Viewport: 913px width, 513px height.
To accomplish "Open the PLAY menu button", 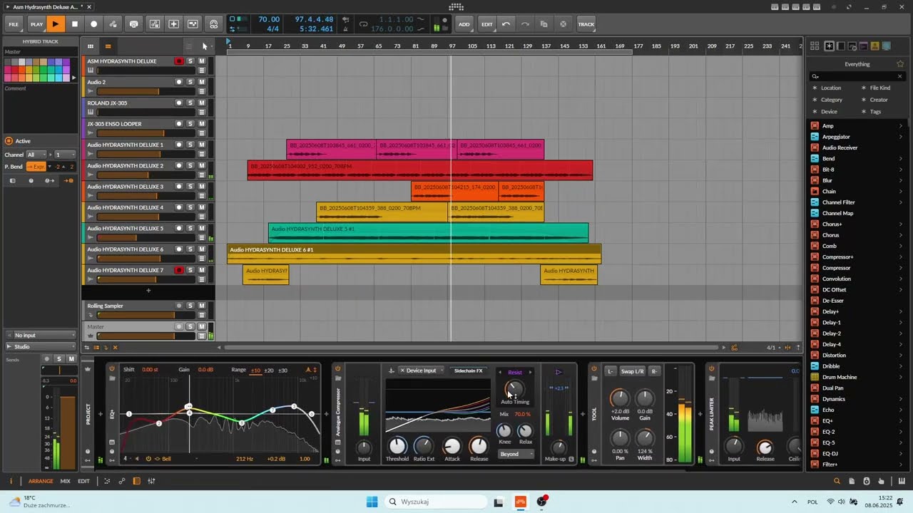I will [x=36, y=24].
